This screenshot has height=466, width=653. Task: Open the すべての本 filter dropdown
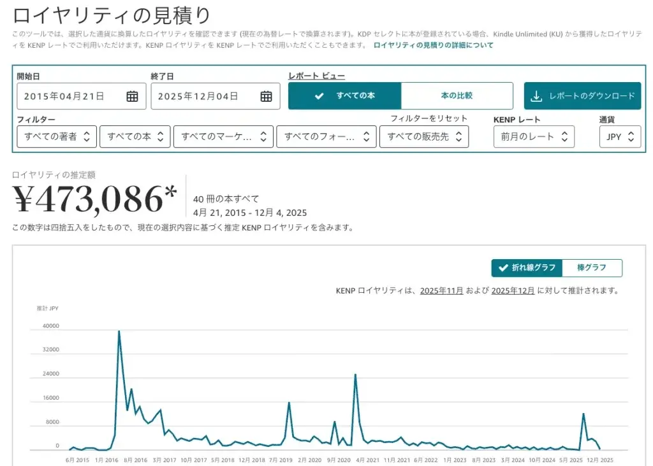click(x=135, y=136)
